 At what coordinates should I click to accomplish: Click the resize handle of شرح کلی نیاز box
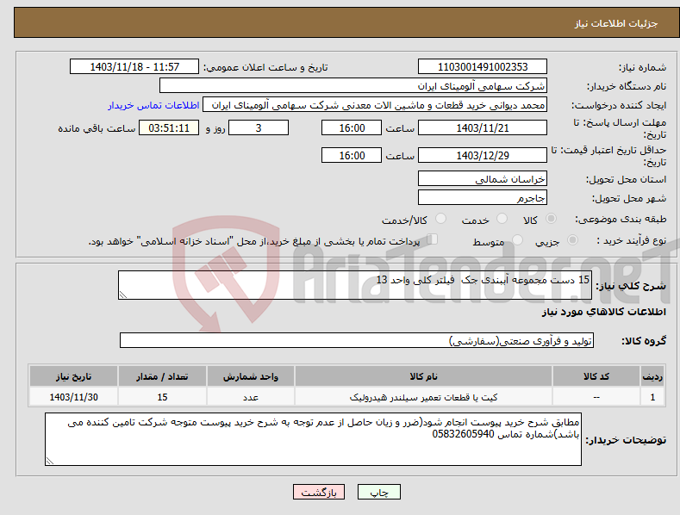[123, 295]
